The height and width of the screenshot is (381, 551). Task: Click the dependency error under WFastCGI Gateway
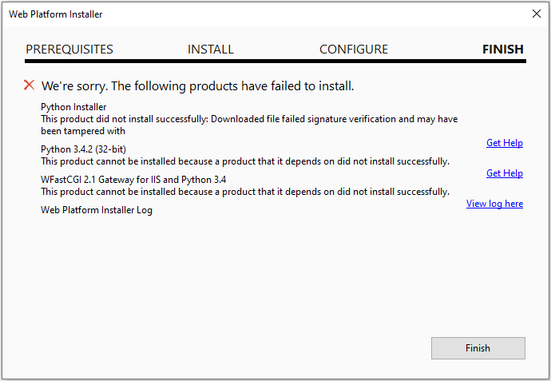click(x=244, y=192)
